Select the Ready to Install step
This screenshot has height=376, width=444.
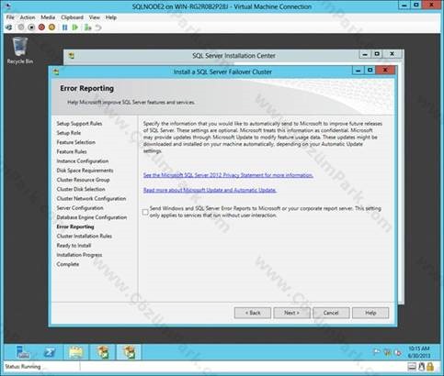[x=74, y=246]
